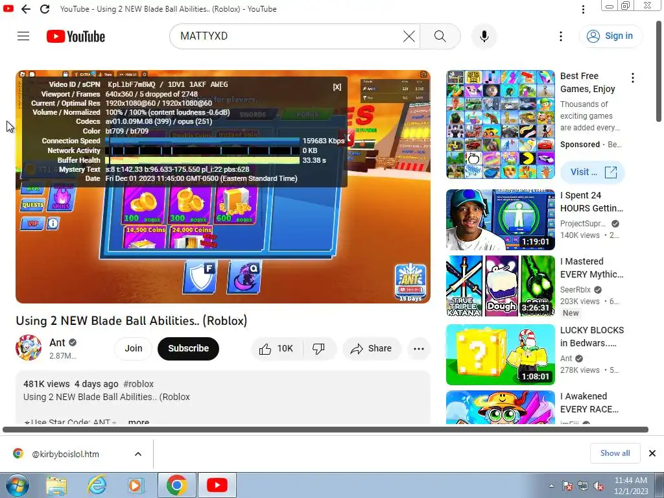Image resolution: width=664 pixels, height=498 pixels.
Task: Join the Ant channel membership
Action: 133,348
